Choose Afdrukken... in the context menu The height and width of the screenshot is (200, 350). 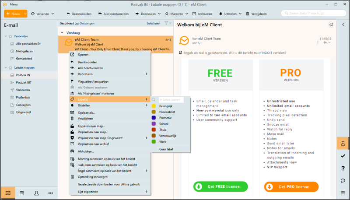[x=110, y=151]
